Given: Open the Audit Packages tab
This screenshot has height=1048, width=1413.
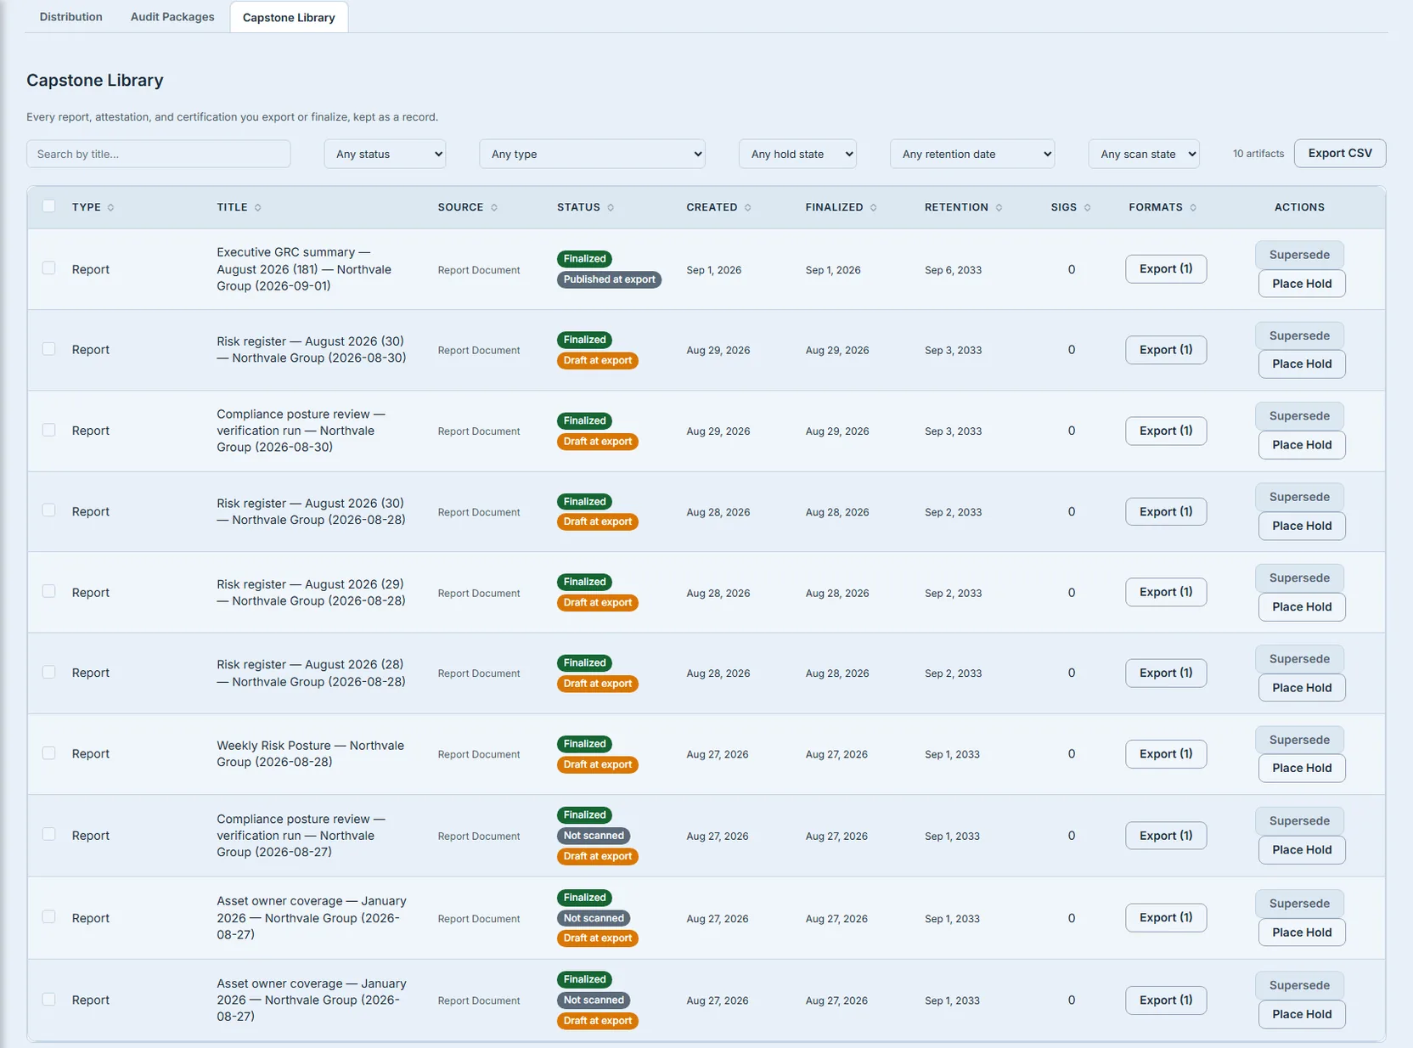Looking at the screenshot, I should (x=172, y=17).
